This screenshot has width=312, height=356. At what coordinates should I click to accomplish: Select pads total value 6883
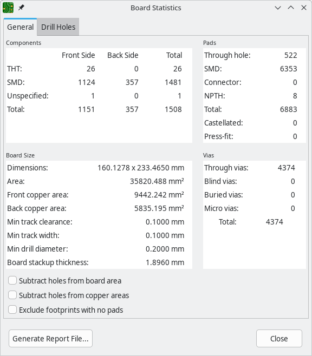click(x=288, y=109)
